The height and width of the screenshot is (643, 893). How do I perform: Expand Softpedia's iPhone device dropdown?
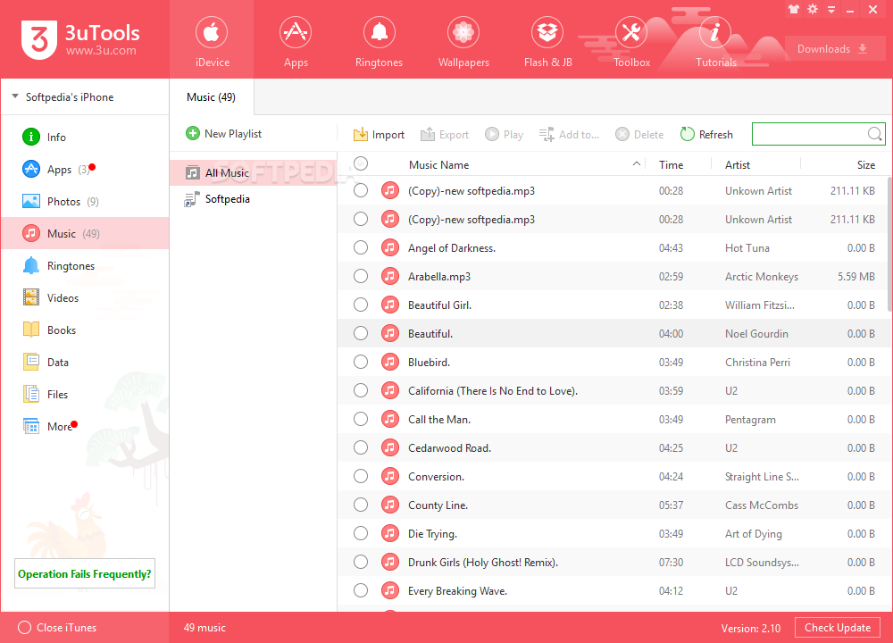[x=15, y=96]
